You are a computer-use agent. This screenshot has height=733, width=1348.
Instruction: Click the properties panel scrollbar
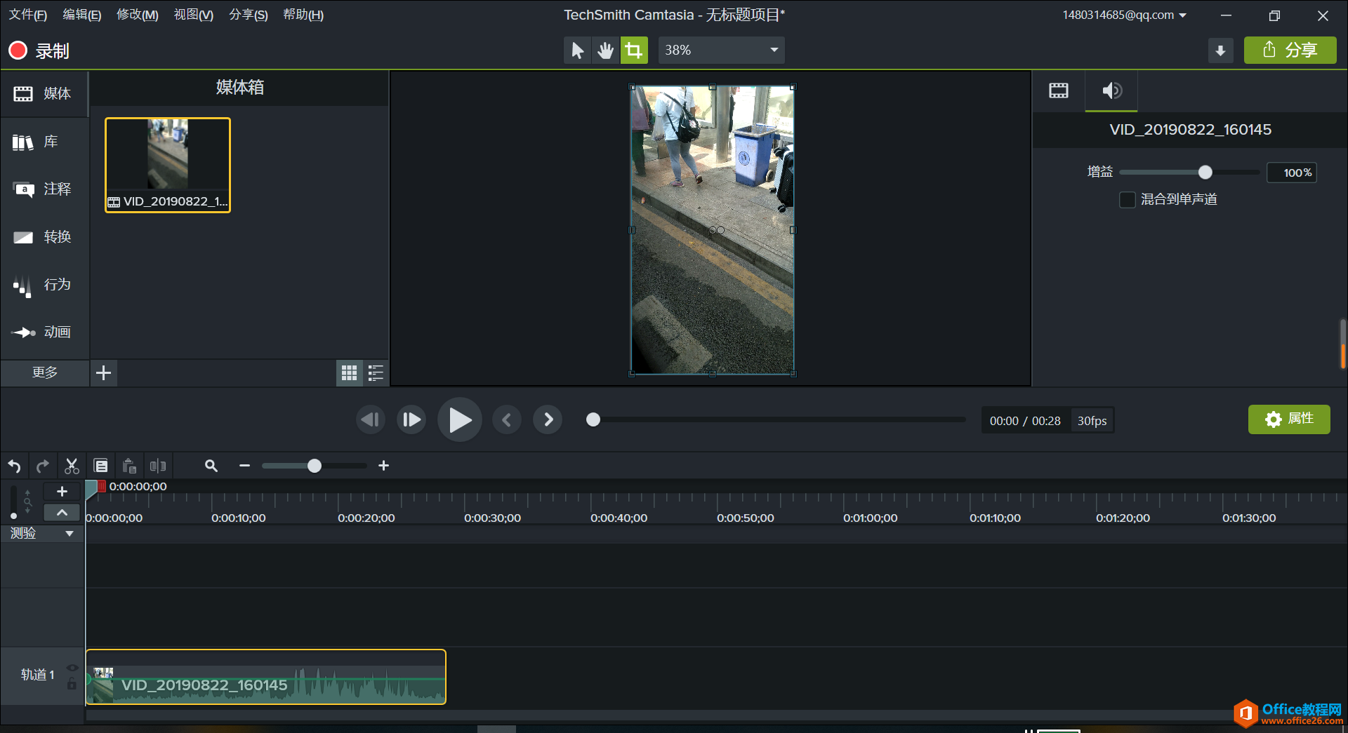click(x=1342, y=344)
